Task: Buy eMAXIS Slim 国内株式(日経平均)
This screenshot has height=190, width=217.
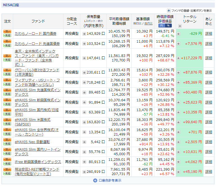Action: coord(7,110)
